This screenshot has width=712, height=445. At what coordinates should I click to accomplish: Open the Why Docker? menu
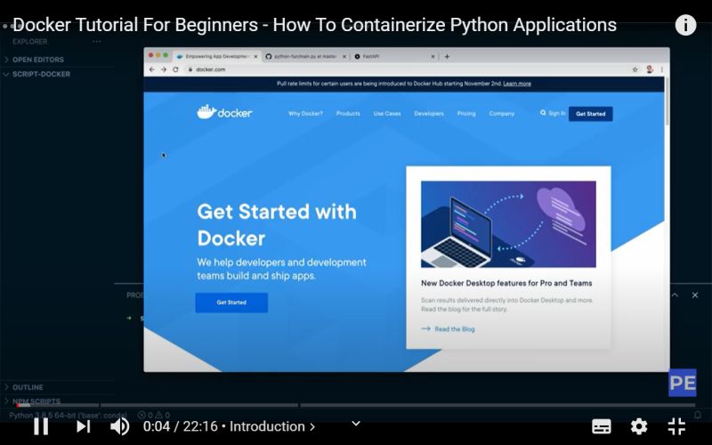(305, 114)
